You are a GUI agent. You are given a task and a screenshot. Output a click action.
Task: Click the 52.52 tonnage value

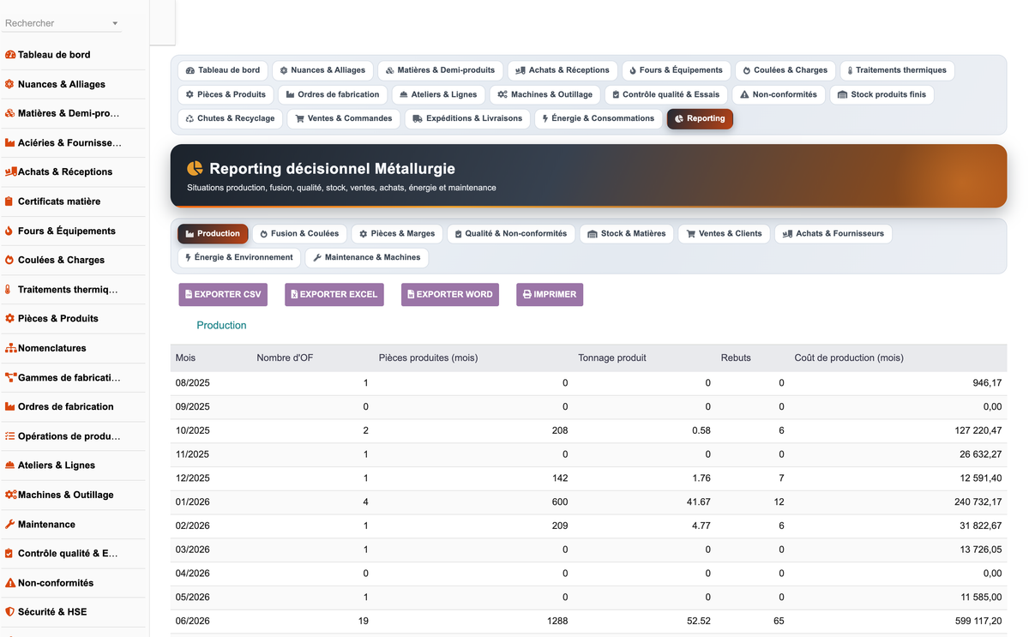(x=699, y=621)
